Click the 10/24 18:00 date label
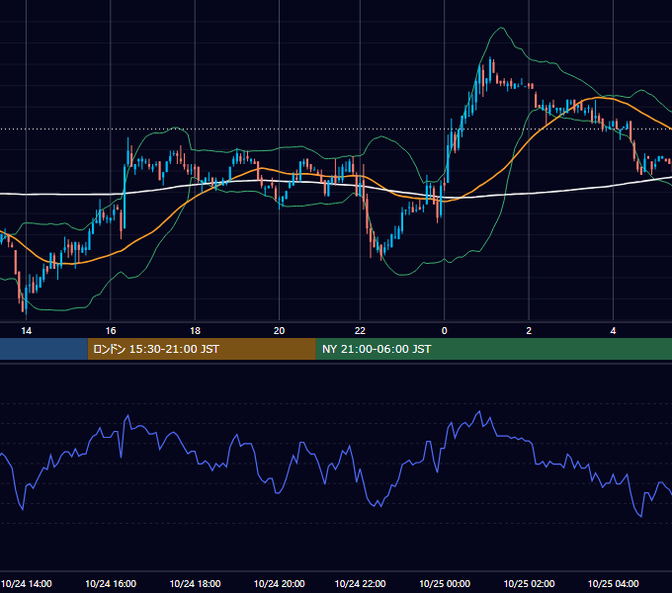672x593 pixels. (195, 583)
